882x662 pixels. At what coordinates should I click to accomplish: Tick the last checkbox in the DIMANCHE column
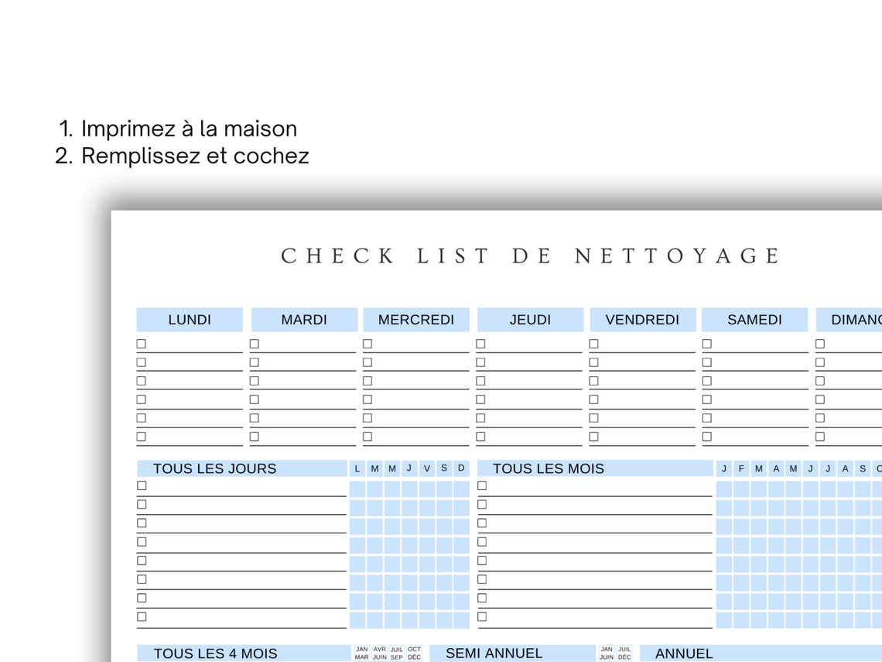[819, 436]
